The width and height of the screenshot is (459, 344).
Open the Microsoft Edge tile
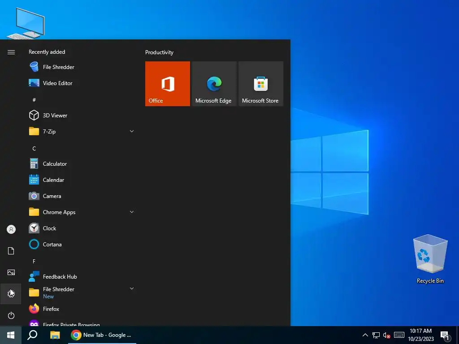tap(214, 84)
